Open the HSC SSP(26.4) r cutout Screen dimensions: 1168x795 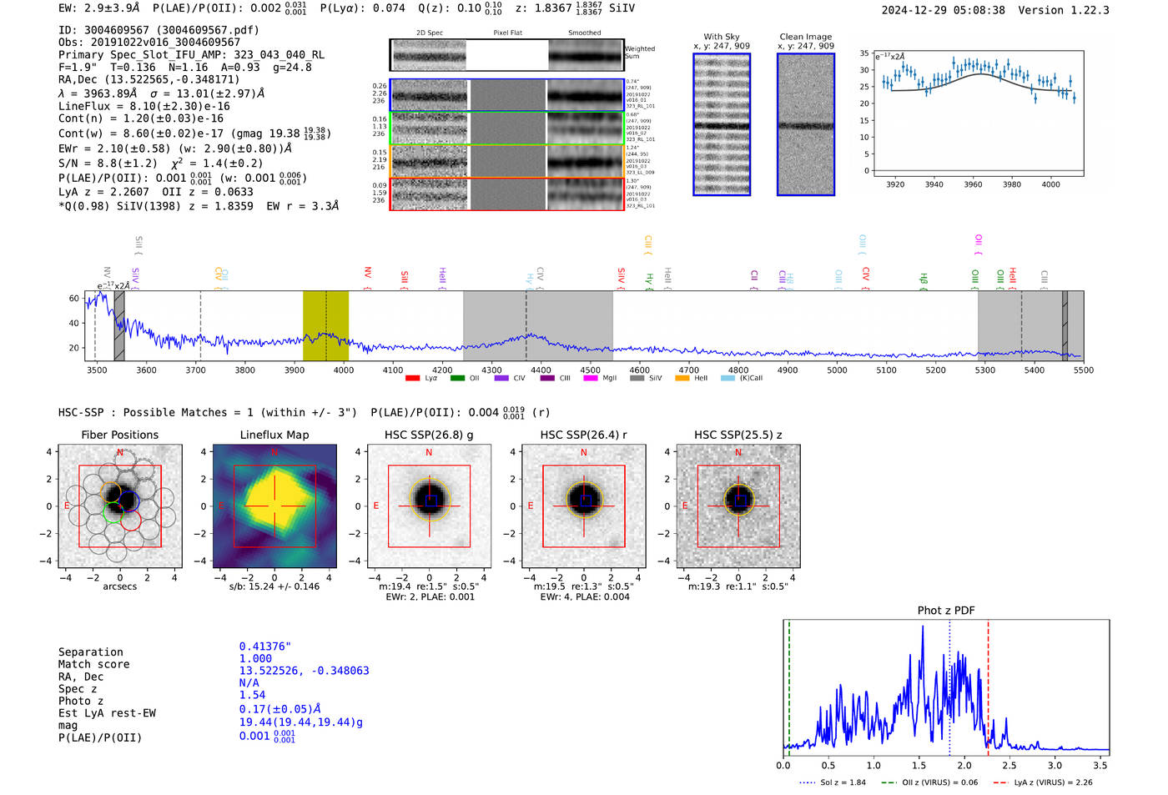tap(584, 506)
